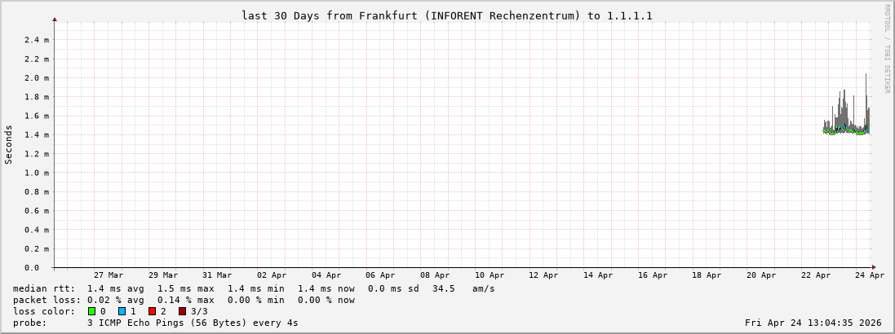The height and width of the screenshot is (334, 895).
Task: Click the red loss color swatch for 2
Action: pyautogui.click(x=152, y=311)
